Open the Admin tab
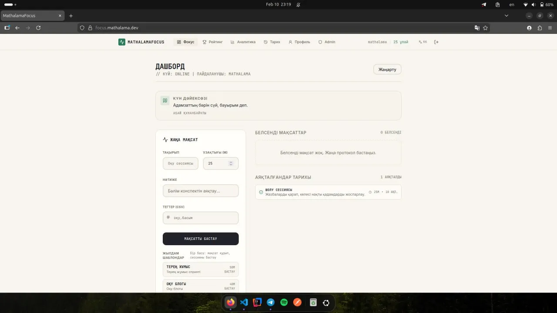Screen dimensions: 557x313 [327, 42]
